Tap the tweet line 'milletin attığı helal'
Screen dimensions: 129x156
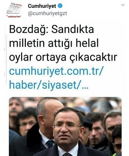pyautogui.click(x=54, y=43)
